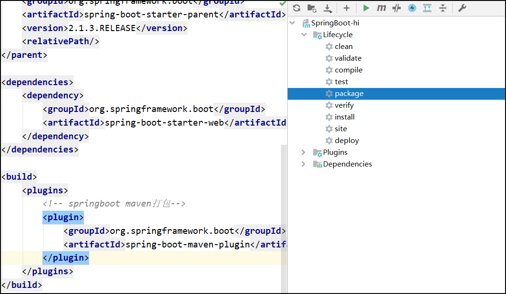Image resolution: width=506 pixels, height=294 pixels.
Task: Select the package lifecycle goal
Action: point(349,94)
